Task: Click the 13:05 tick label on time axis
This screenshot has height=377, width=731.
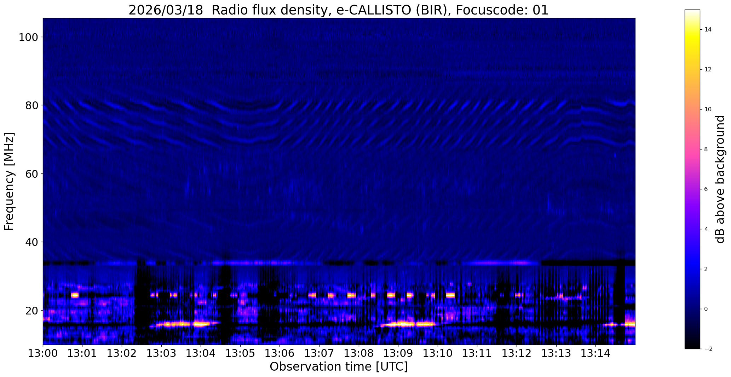Action: tap(240, 353)
